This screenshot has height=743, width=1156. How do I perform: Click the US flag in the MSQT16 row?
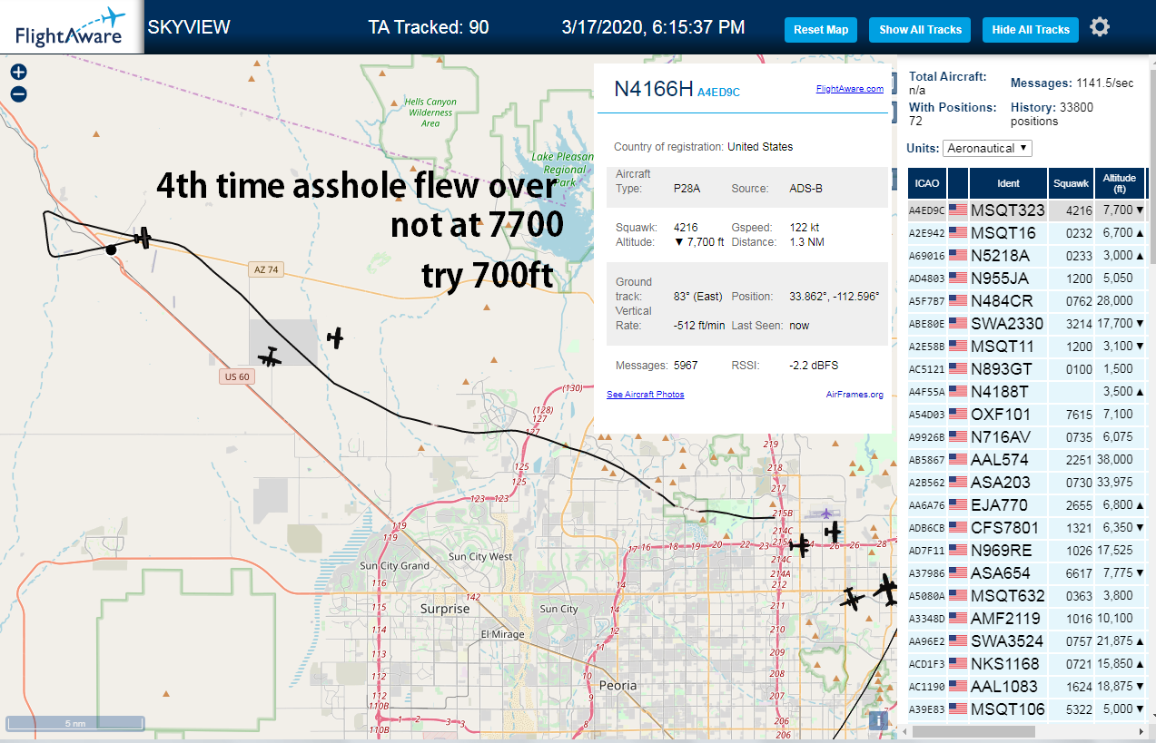(957, 232)
